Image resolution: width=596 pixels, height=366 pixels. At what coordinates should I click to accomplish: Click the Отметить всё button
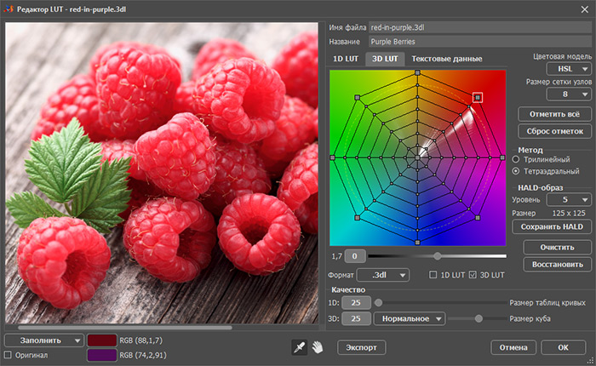click(x=554, y=114)
